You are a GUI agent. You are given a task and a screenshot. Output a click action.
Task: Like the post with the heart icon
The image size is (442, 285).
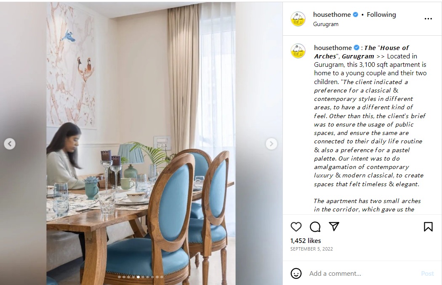coord(296,227)
